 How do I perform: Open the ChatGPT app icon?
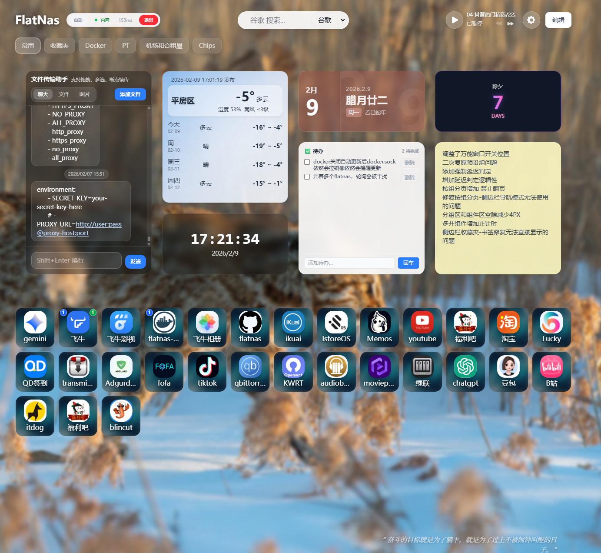pos(465,371)
